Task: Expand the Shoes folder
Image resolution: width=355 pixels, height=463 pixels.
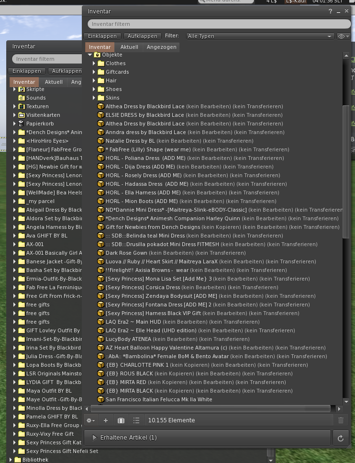Action: (94, 89)
